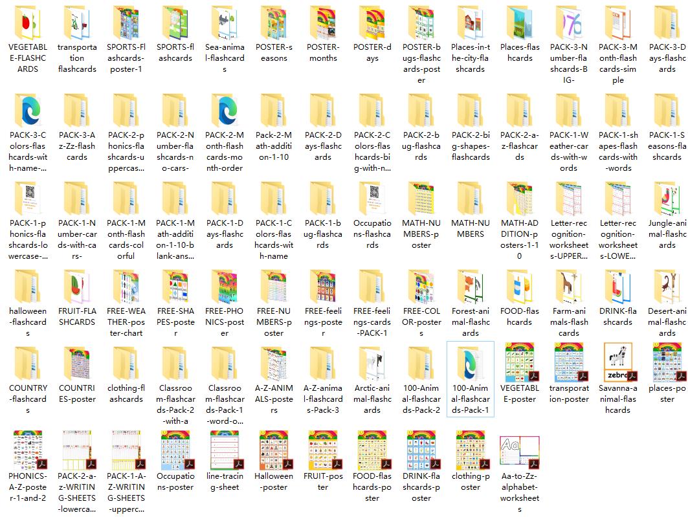Open the Jungle-animal-flashcards folder
688x517 pixels.
tap(667, 199)
